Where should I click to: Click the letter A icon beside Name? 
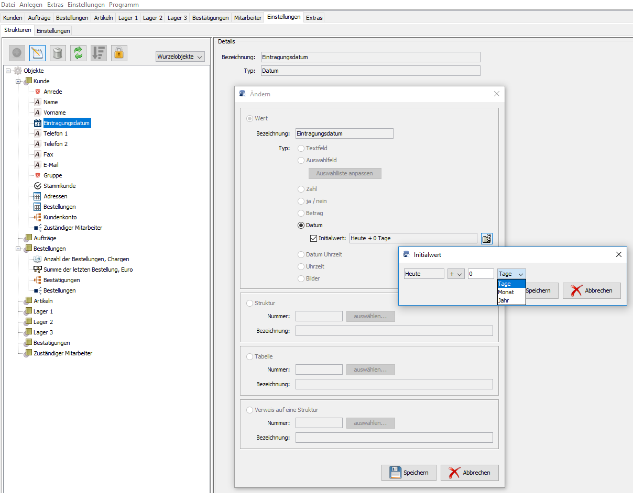click(x=38, y=102)
